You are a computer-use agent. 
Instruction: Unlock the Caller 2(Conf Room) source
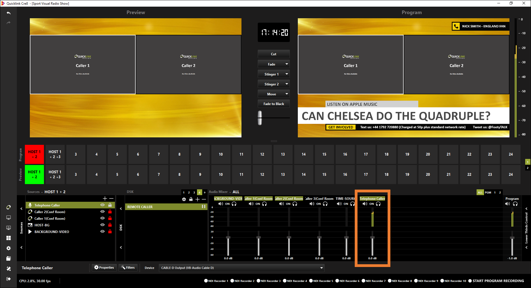click(110, 212)
